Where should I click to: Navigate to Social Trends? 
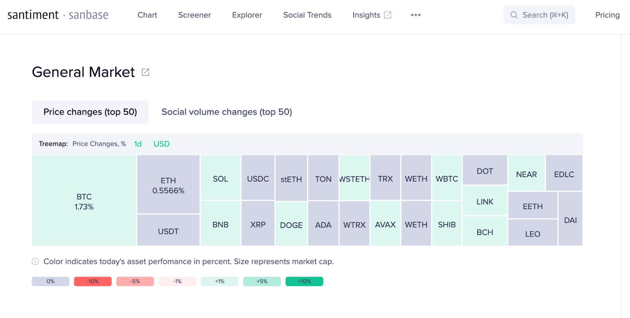pos(307,15)
